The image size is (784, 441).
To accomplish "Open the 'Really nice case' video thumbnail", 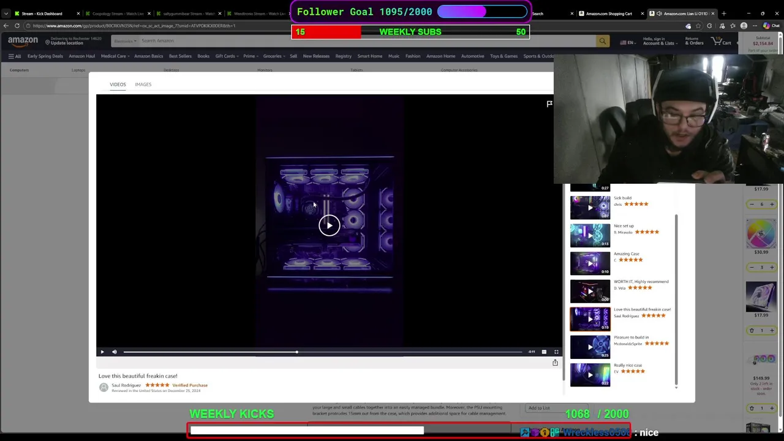I will click(x=590, y=374).
